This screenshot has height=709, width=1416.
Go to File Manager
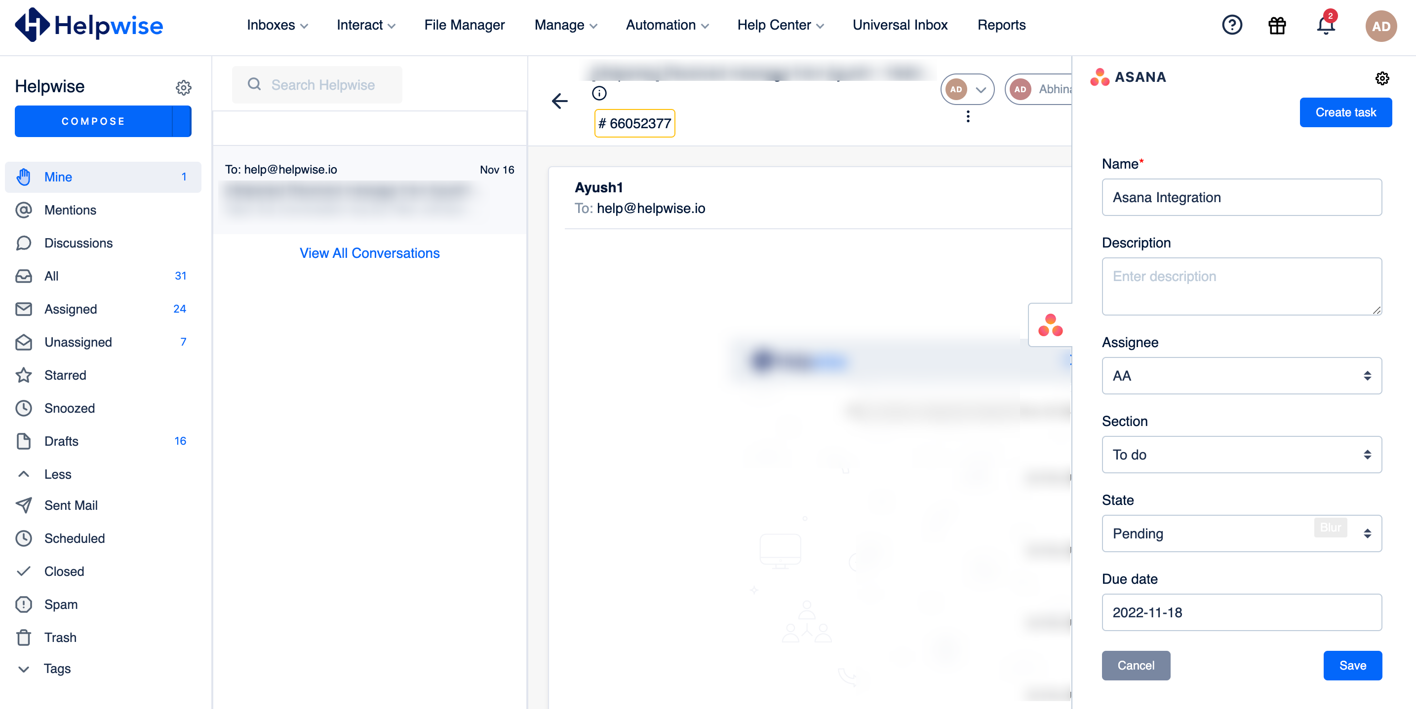click(464, 25)
